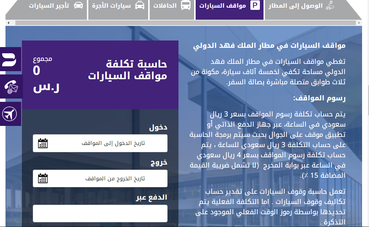Viewport: 369px width, 227px height.
Task: Click the دخول label
Action: coord(158,127)
